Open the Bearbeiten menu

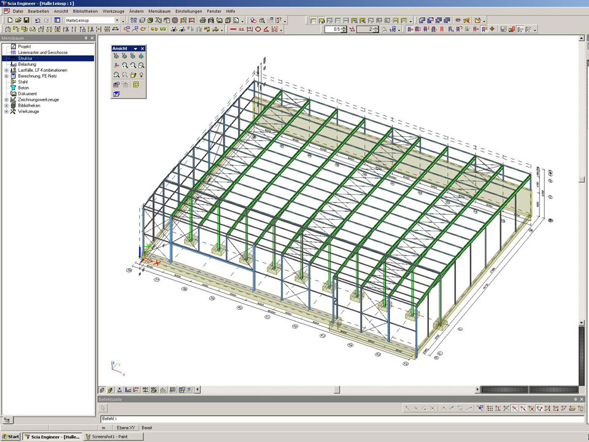pyautogui.click(x=39, y=11)
